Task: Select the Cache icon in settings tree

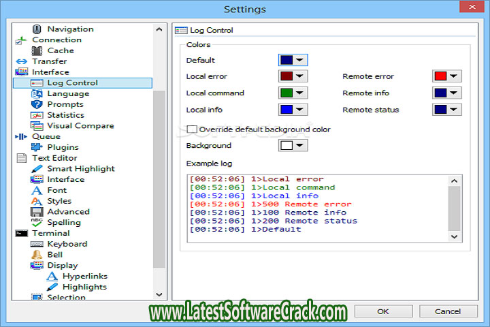Action: [37, 50]
